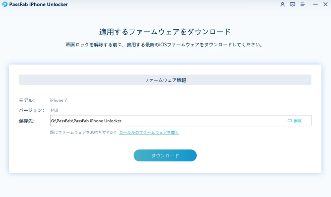The height and width of the screenshot is (197, 331).
Task: Close the PassFab iPhone Unlocker window
Action: [x=325, y=4]
